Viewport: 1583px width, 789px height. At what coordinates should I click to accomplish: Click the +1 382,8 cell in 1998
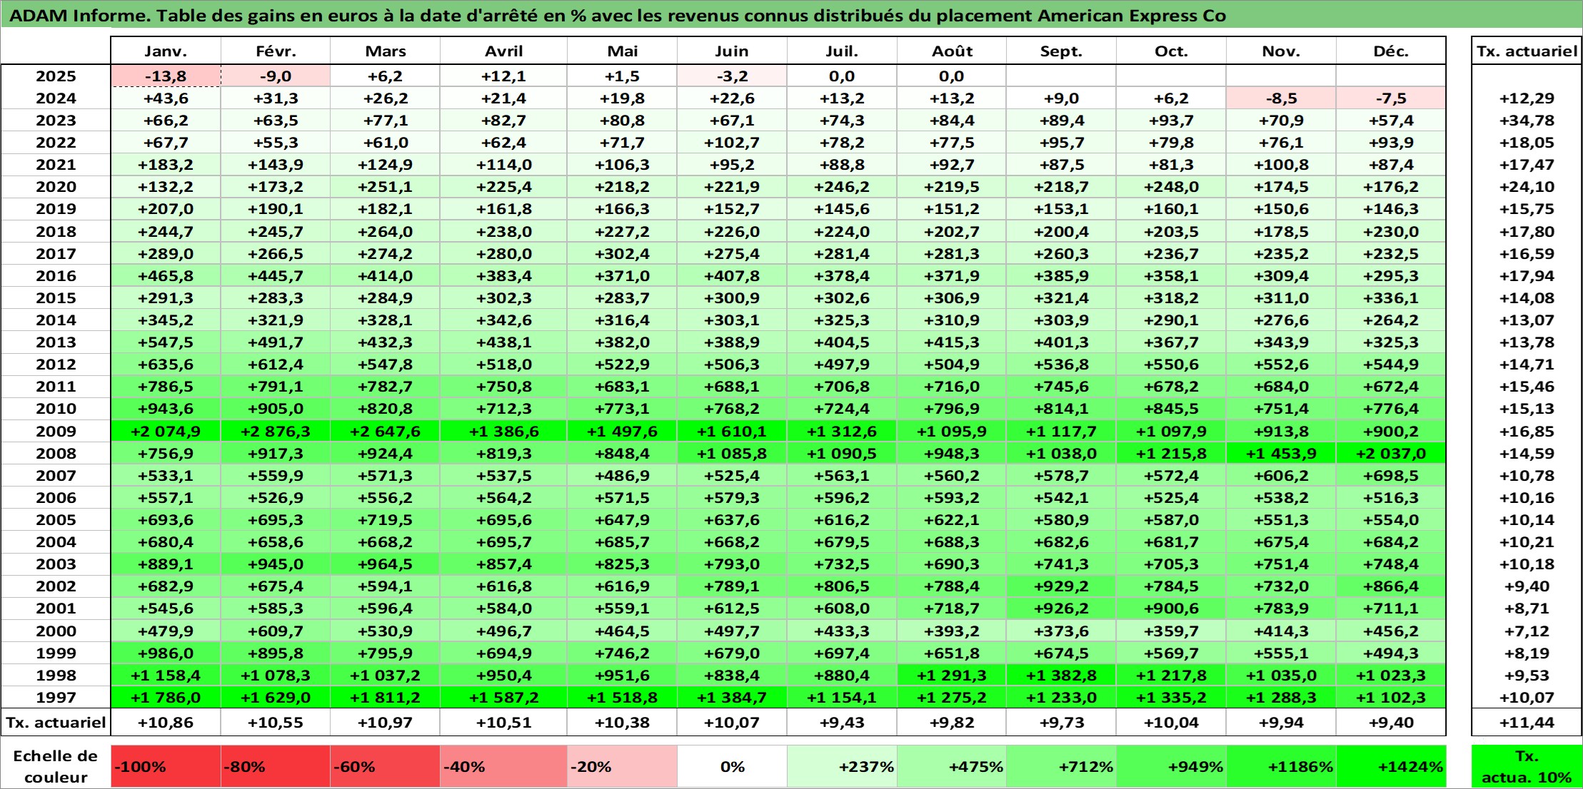(x=1061, y=675)
